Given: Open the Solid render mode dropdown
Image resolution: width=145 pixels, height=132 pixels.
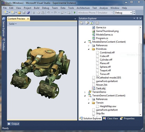Looking at the screenshot, I should pyautogui.click(x=13, y=24).
